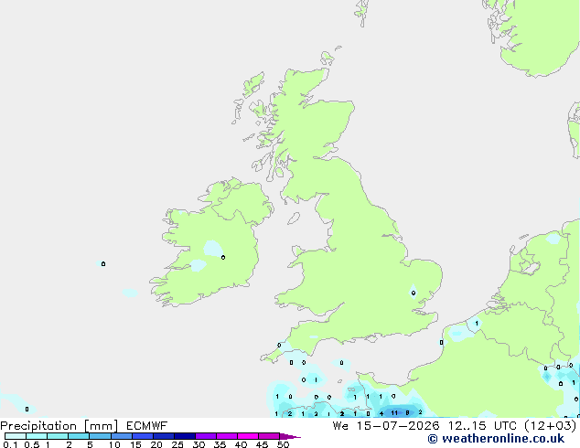Click the 'We 15-07-2026' date text
This screenshot has height=448, width=580.
(386, 426)
